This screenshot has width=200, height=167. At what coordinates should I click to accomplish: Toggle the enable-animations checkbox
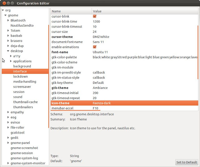[x=95, y=47]
